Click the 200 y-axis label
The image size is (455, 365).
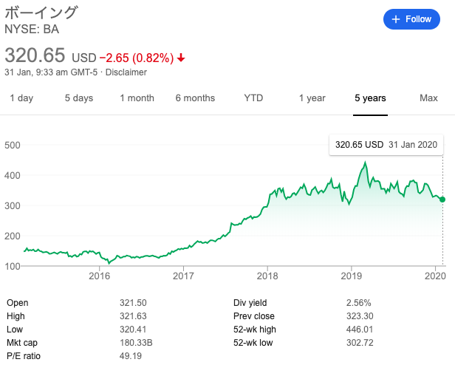click(13, 236)
